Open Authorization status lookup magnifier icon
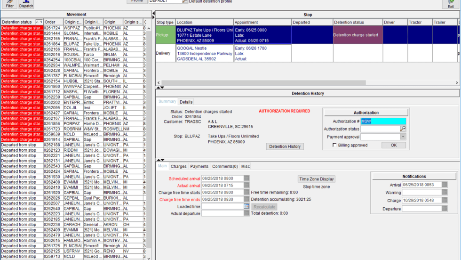This screenshot has width=461, height=260. [403, 129]
